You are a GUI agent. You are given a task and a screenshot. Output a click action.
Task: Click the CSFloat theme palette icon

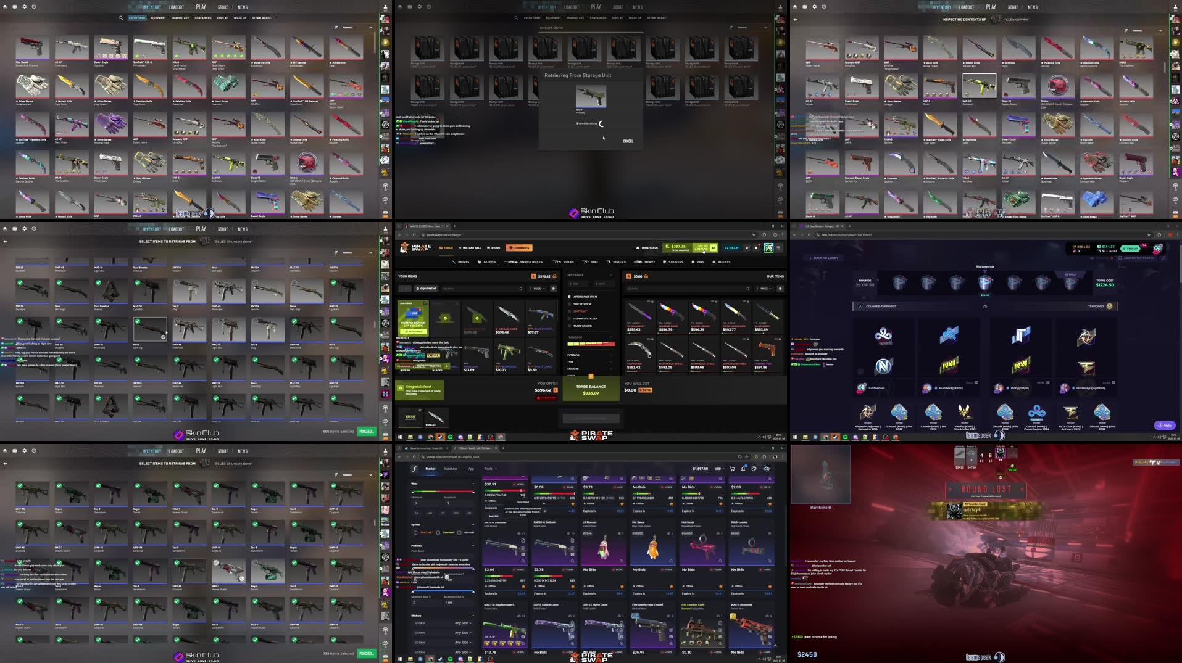754,469
